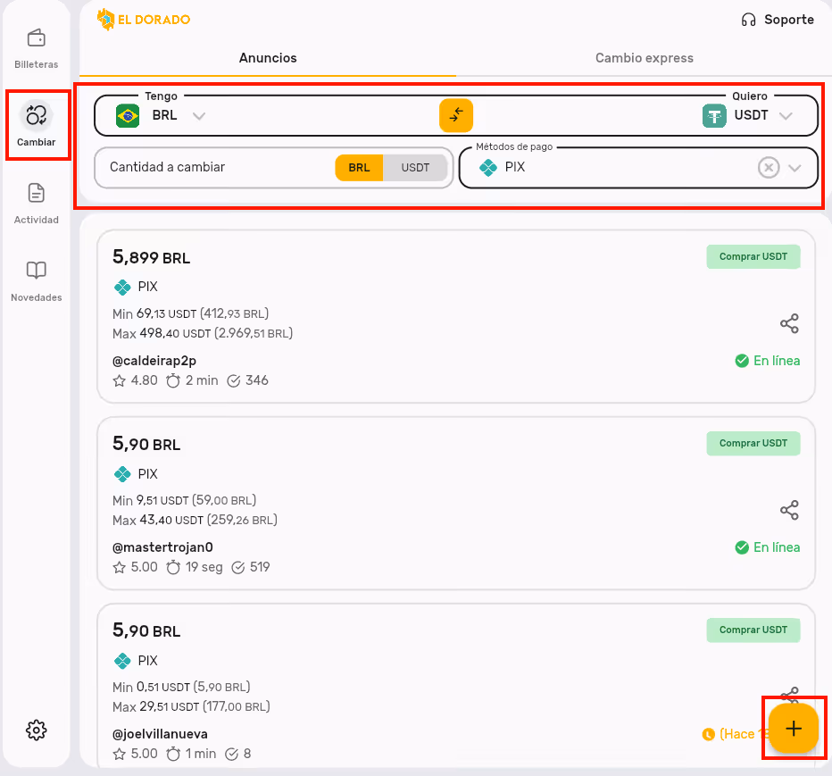Screen dimensions: 832x776
Task: Open the Billeteras wallet section
Action: 36,48
